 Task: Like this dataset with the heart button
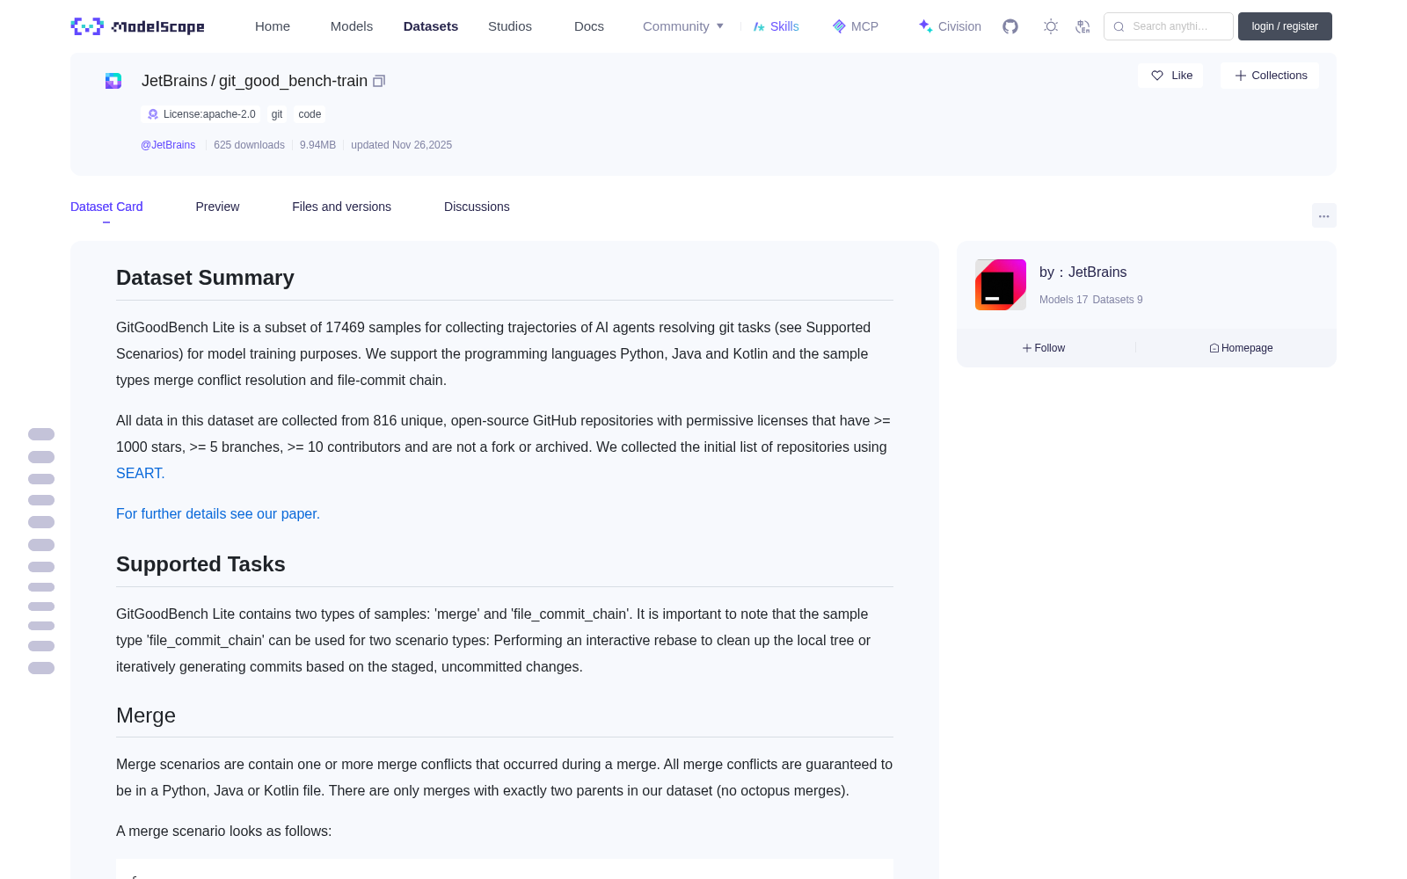coord(1170,76)
